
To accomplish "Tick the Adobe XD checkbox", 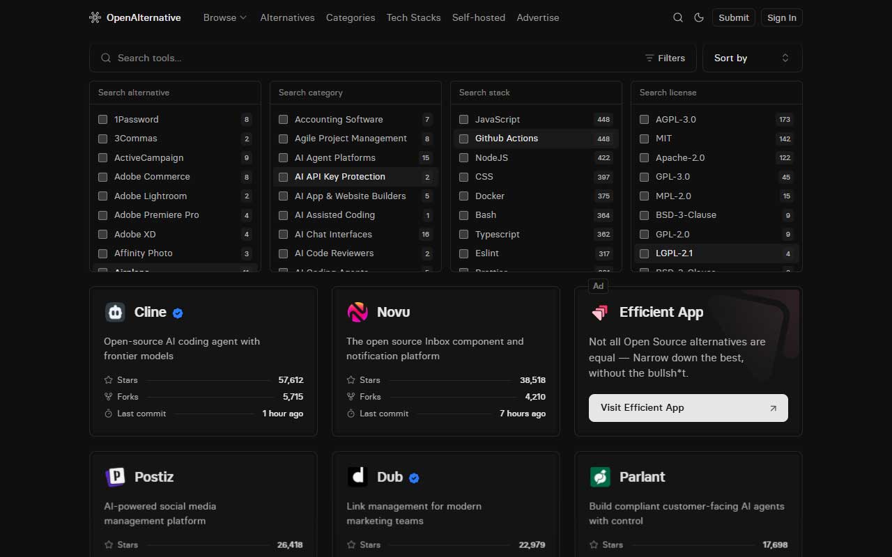I will [102, 235].
